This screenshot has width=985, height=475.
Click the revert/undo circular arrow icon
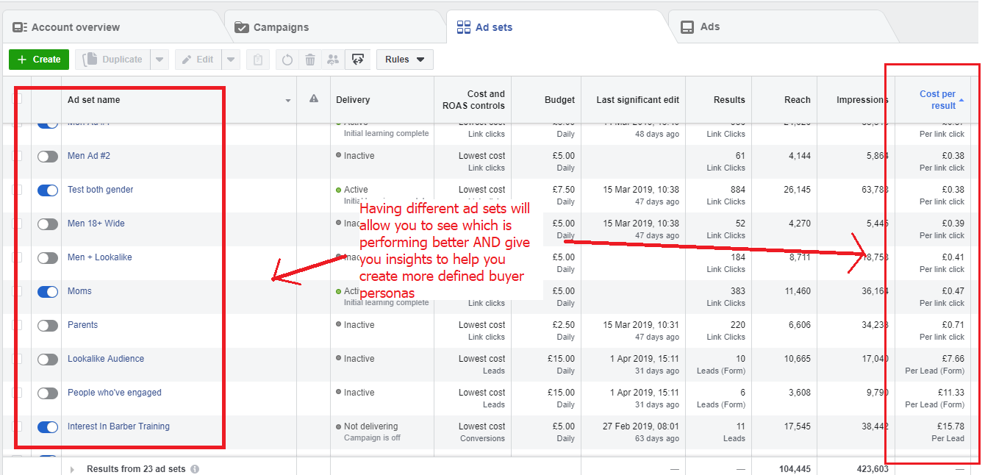[x=287, y=60]
